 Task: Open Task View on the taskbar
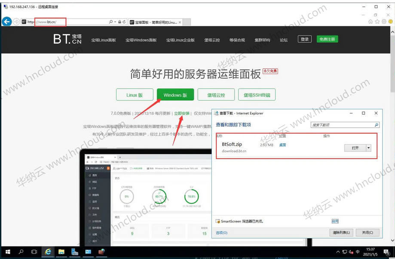pos(34,252)
